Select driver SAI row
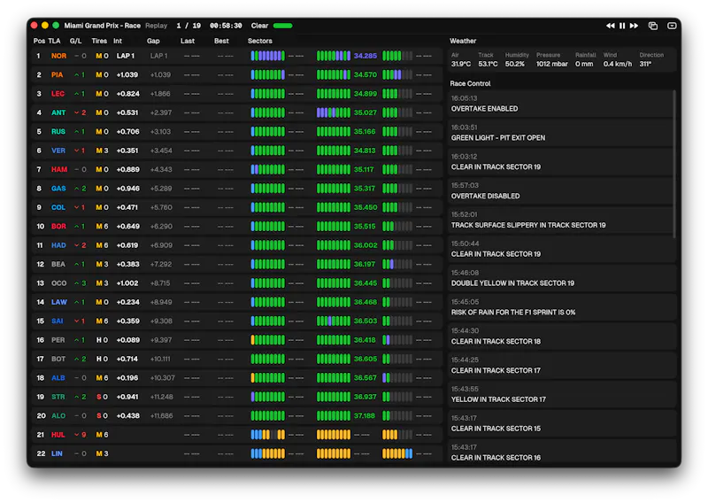This screenshot has width=708, height=503. point(236,321)
